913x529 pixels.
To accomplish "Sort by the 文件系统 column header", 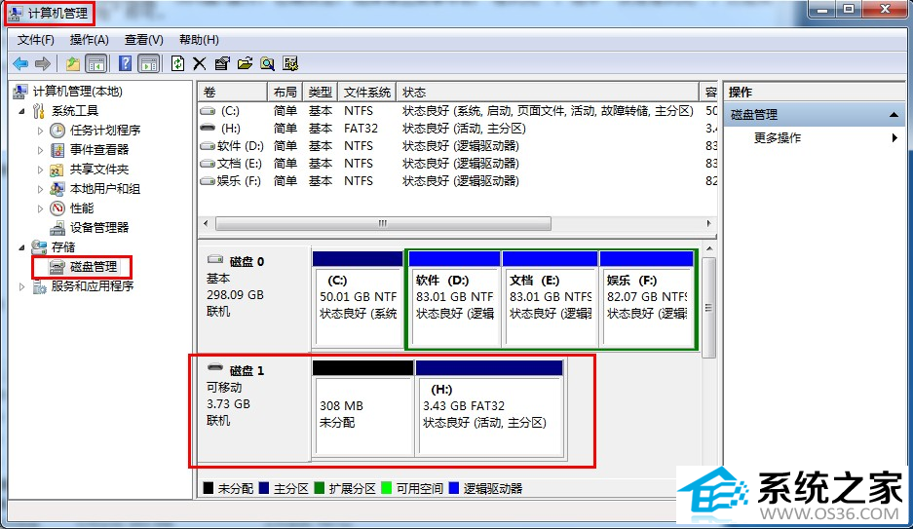I will [366, 92].
